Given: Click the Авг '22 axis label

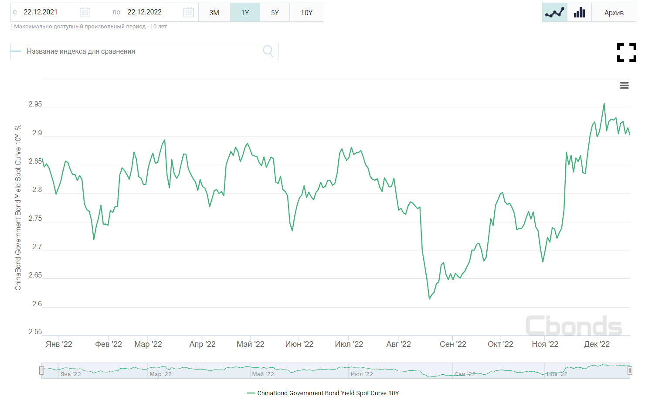Looking at the screenshot, I should [x=398, y=344].
